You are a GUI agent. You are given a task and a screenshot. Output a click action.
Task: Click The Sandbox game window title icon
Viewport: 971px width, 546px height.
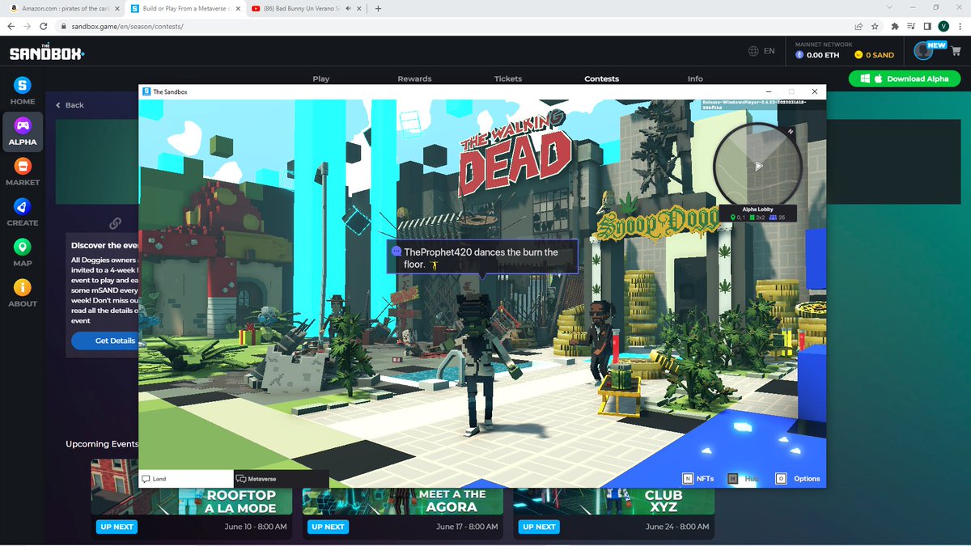(x=146, y=91)
